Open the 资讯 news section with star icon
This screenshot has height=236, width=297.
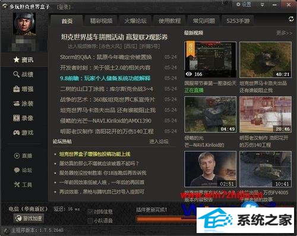coord(23,59)
